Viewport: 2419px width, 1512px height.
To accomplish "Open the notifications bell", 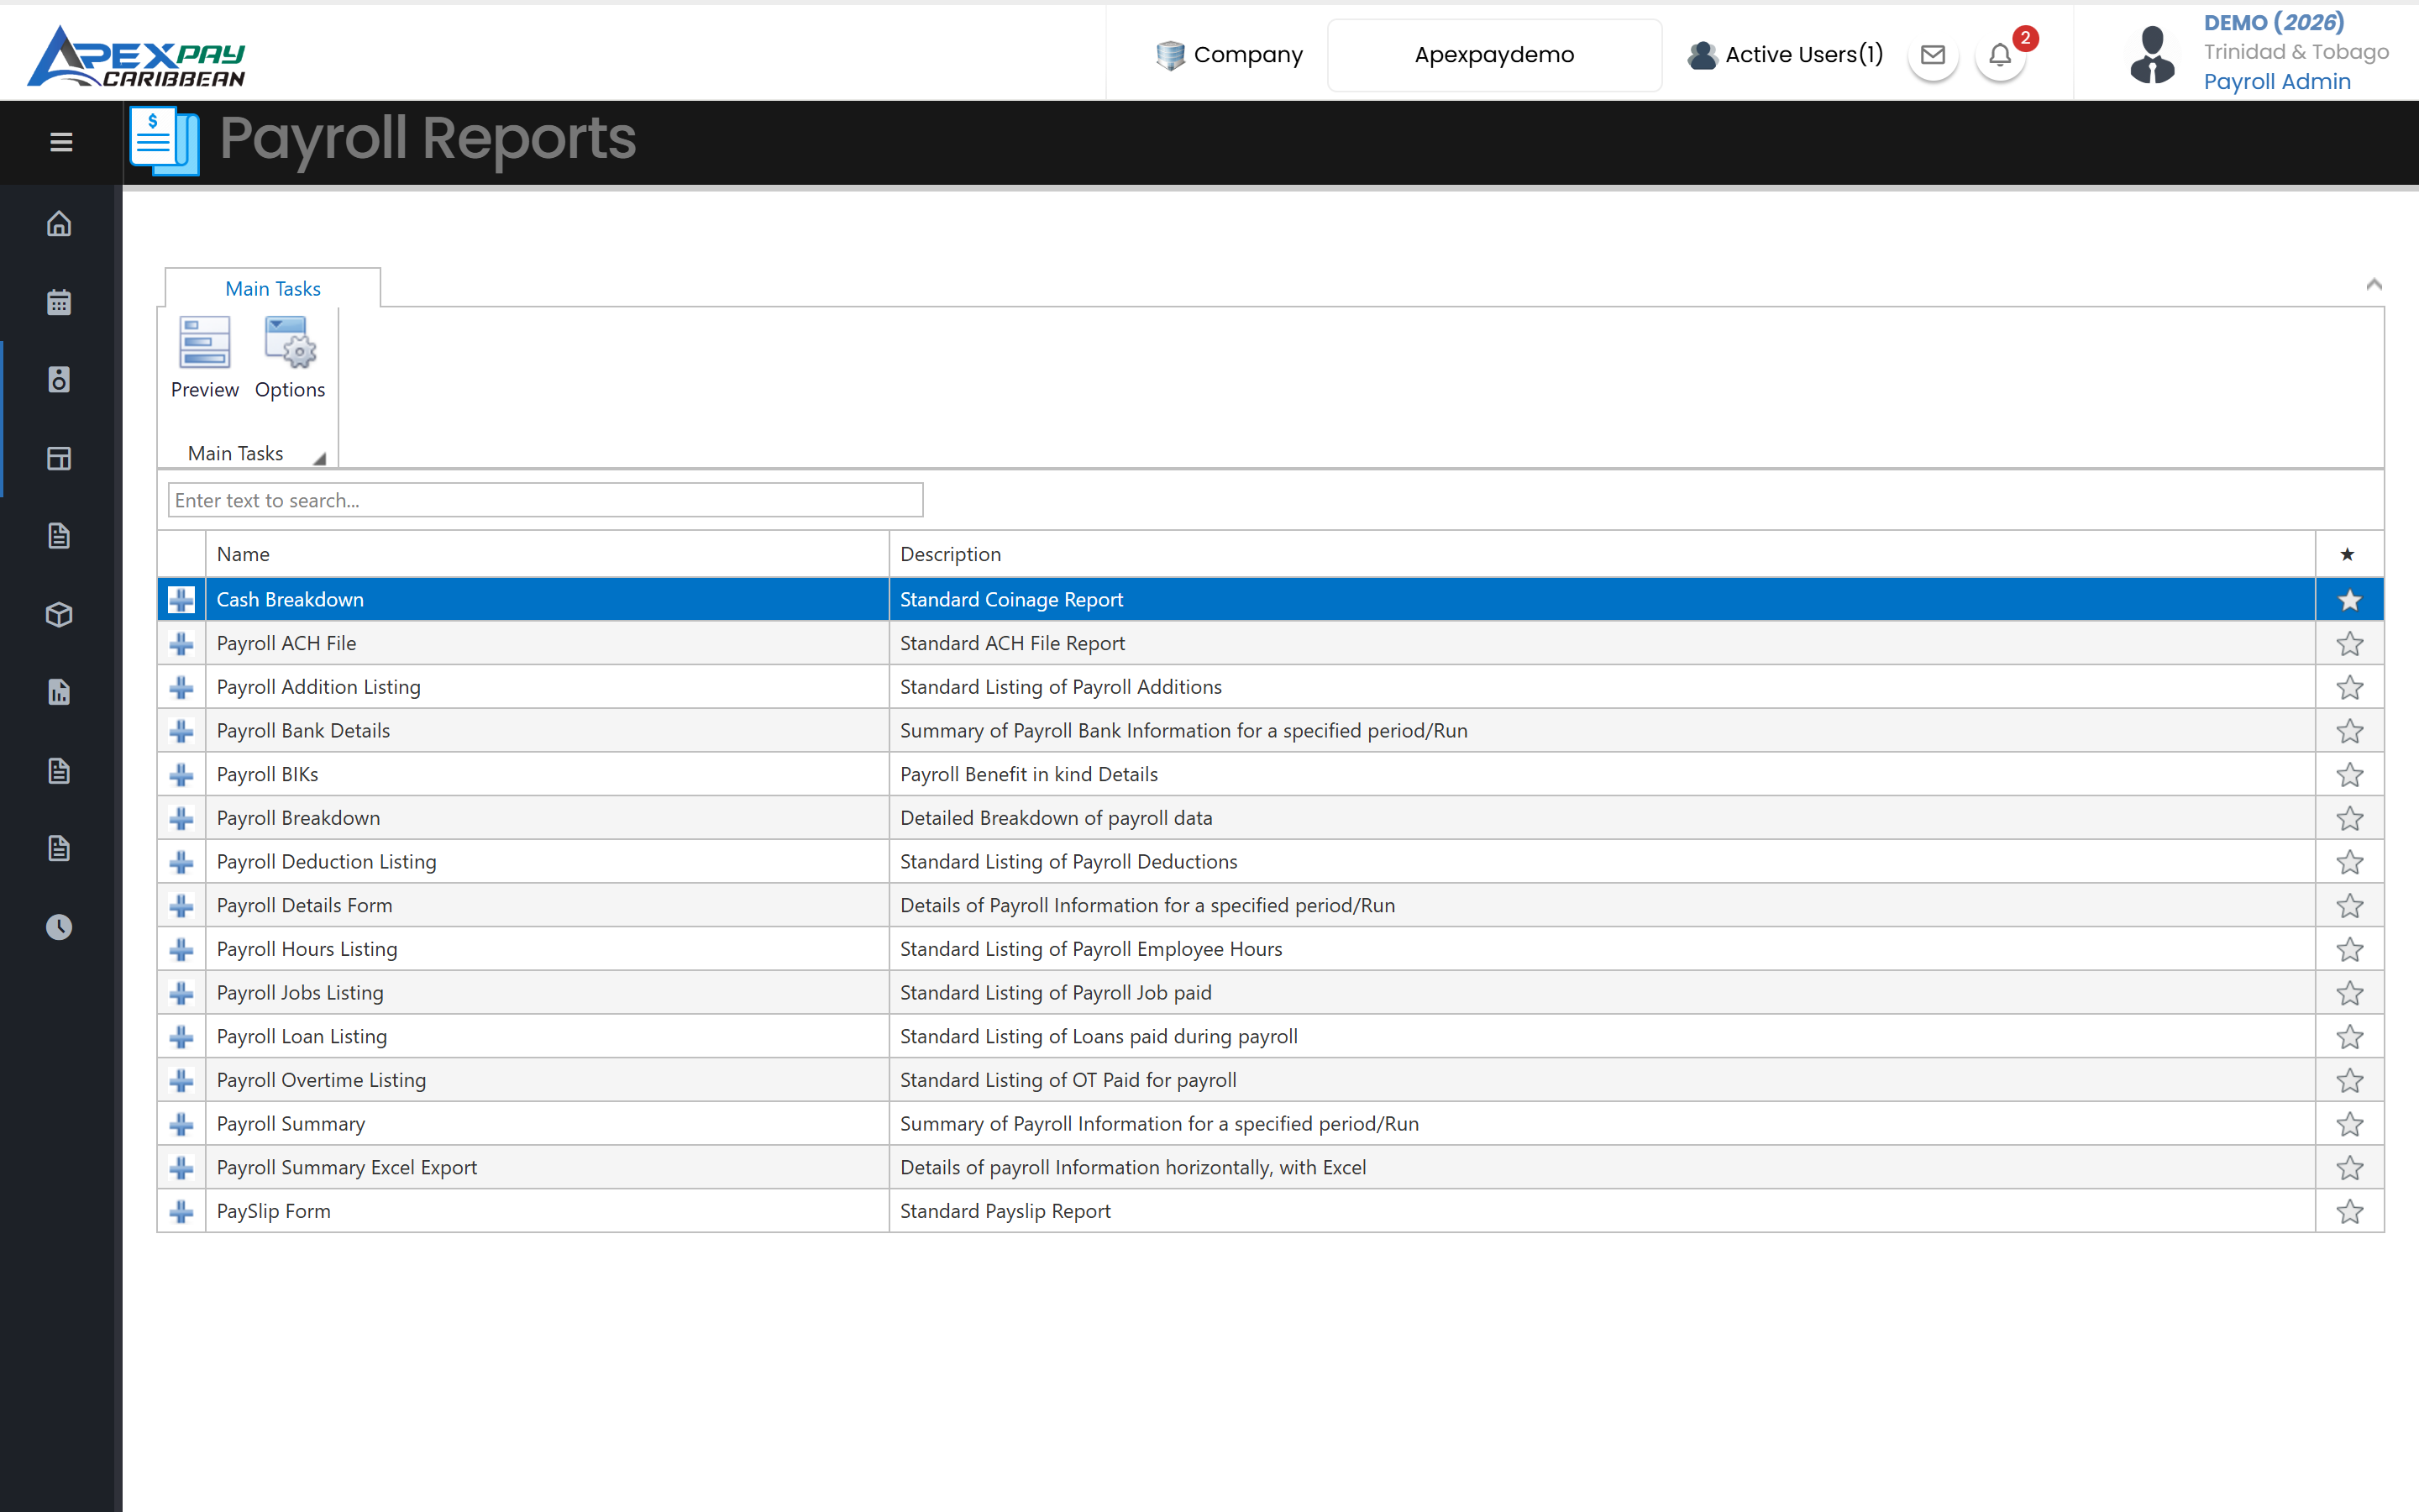I will pos(2000,55).
